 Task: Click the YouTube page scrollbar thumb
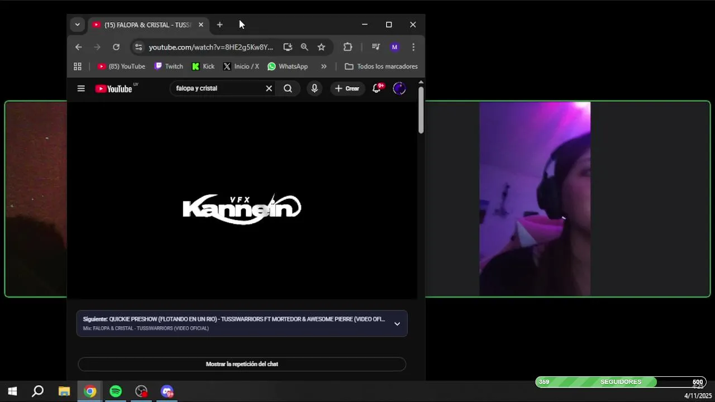(x=421, y=110)
